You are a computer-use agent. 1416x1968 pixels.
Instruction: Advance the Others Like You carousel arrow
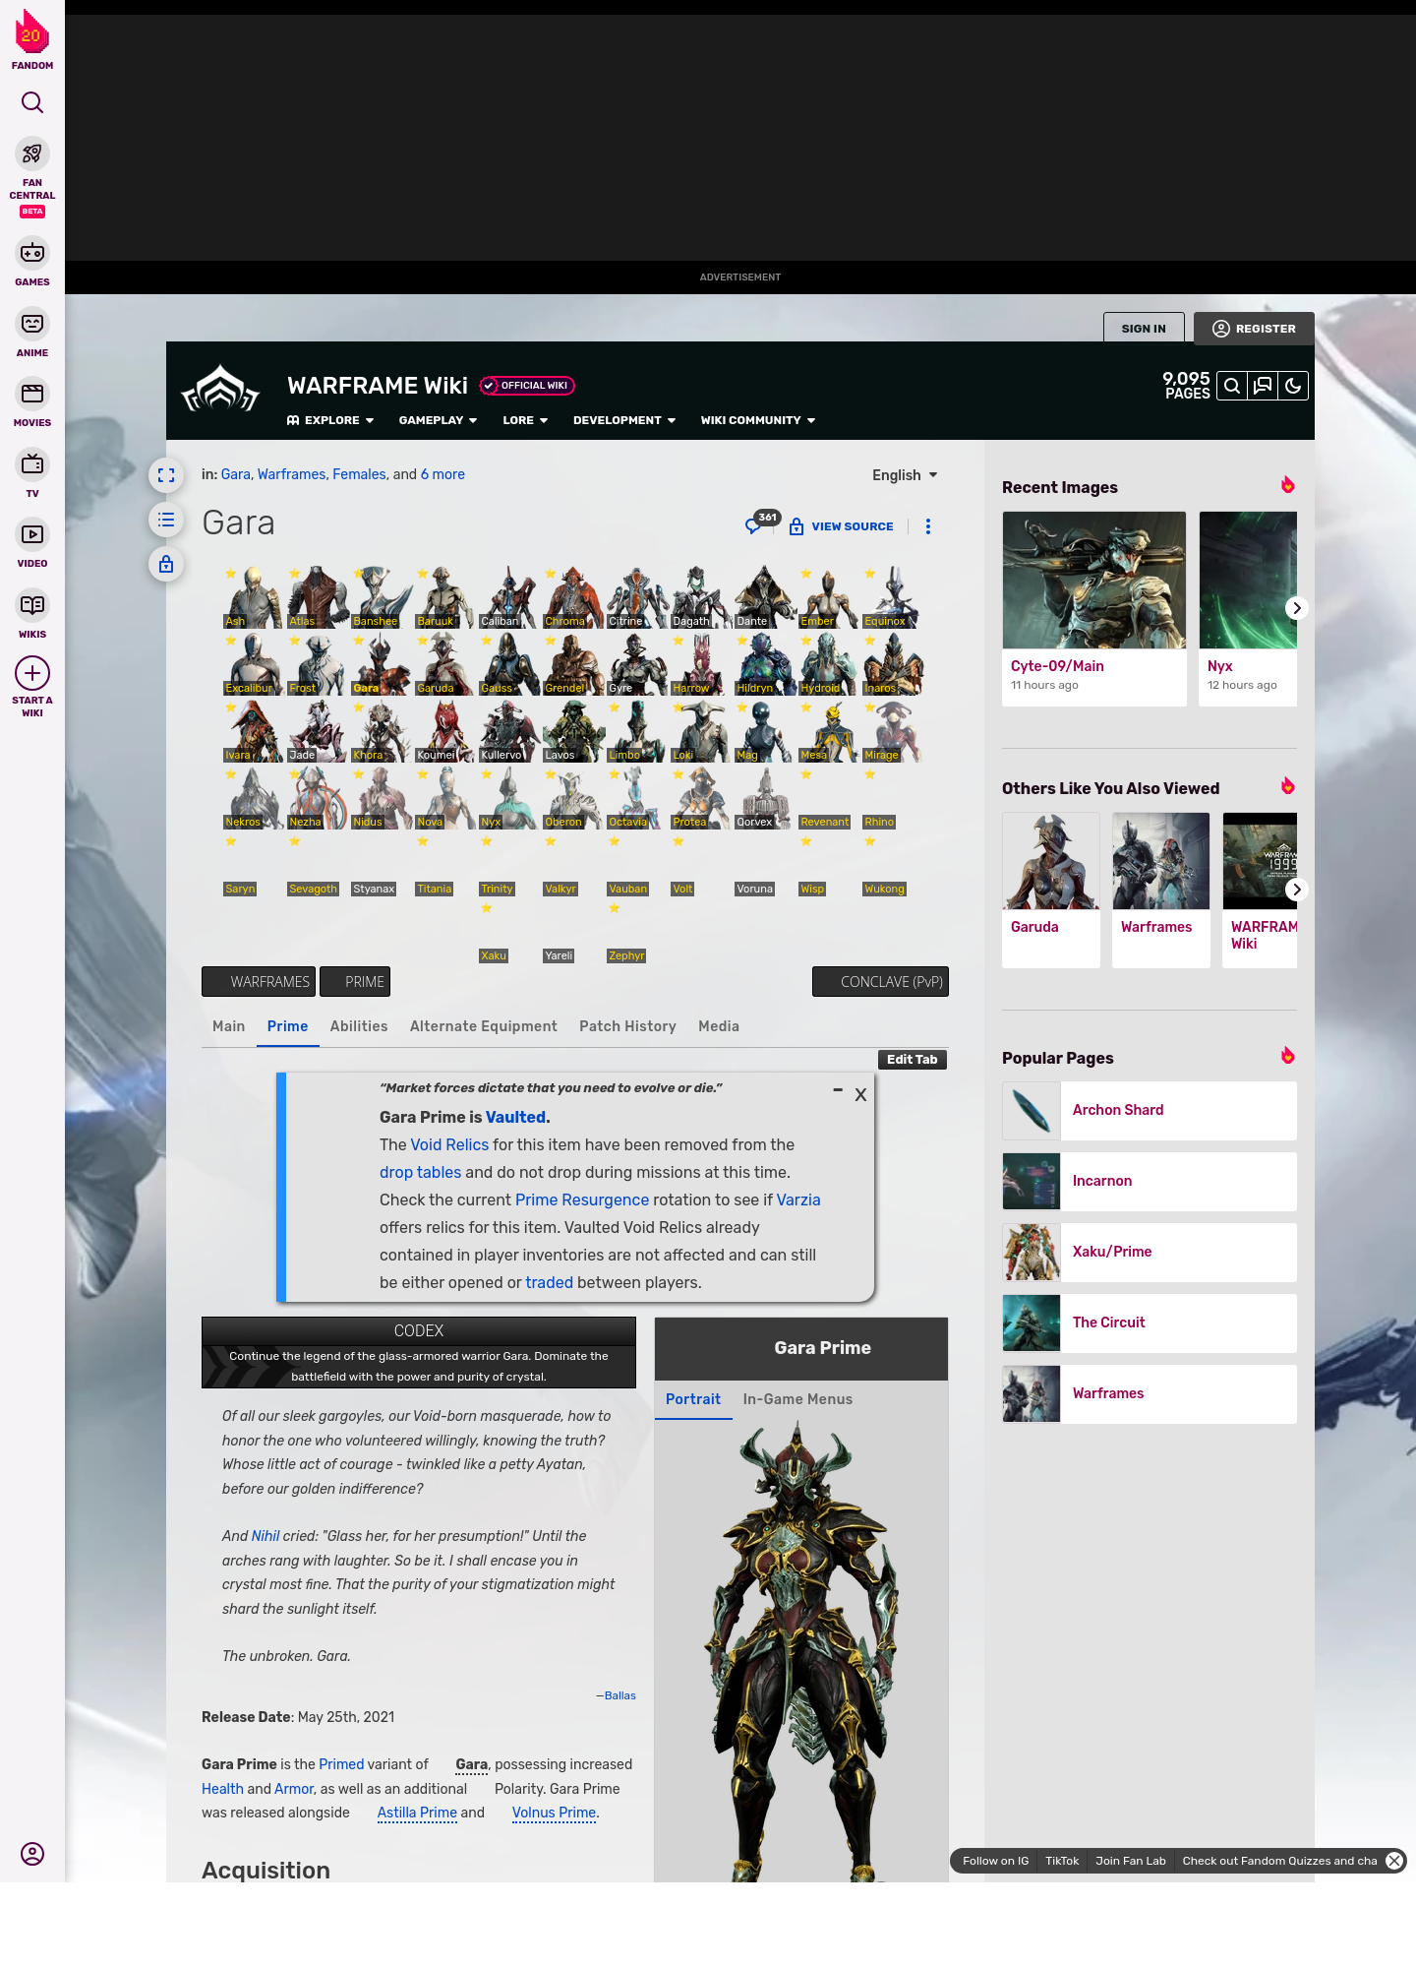[1297, 890]
